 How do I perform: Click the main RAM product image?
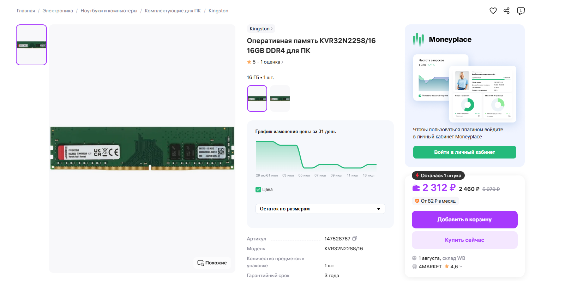[x=142, y=148]
